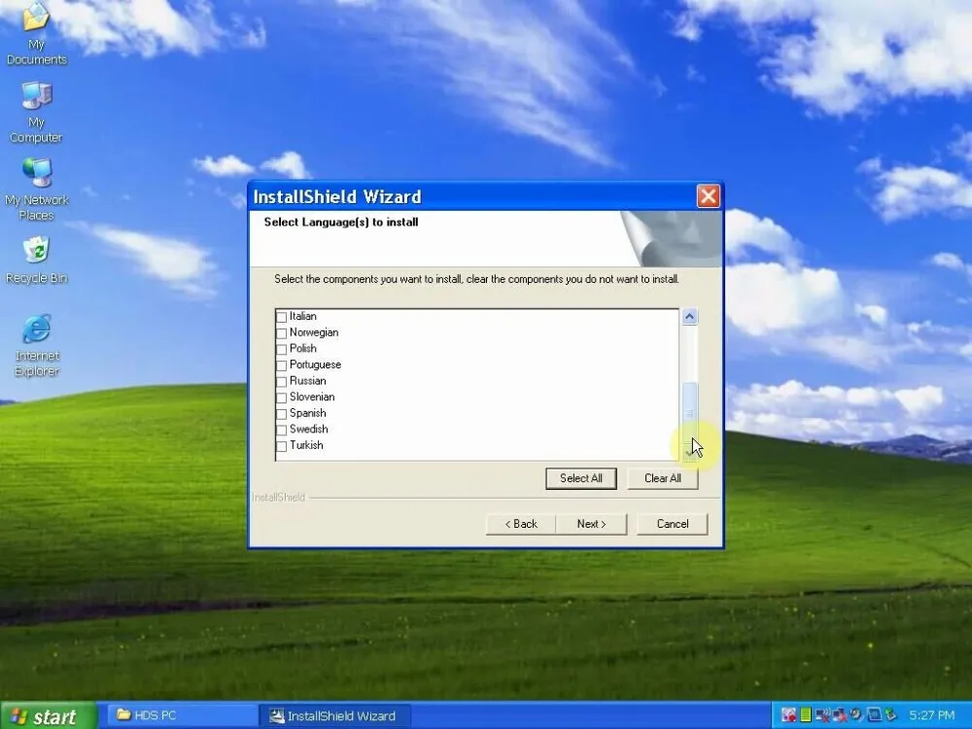This screenshot has width=972, height=729.
Task: Check the Turkish language checkbox
Action: click(282, 446)
